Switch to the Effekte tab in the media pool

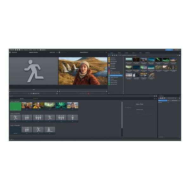(119, 53)
